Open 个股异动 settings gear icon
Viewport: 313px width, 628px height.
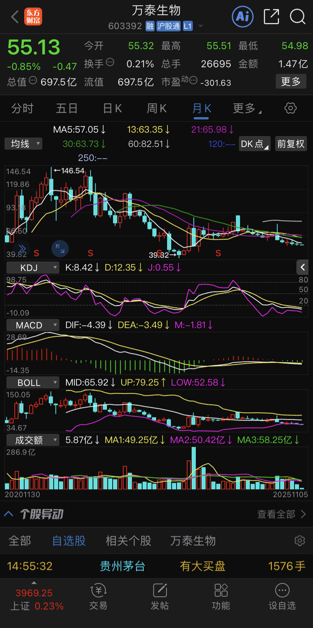pyautogui.click(x=300, y=541)
